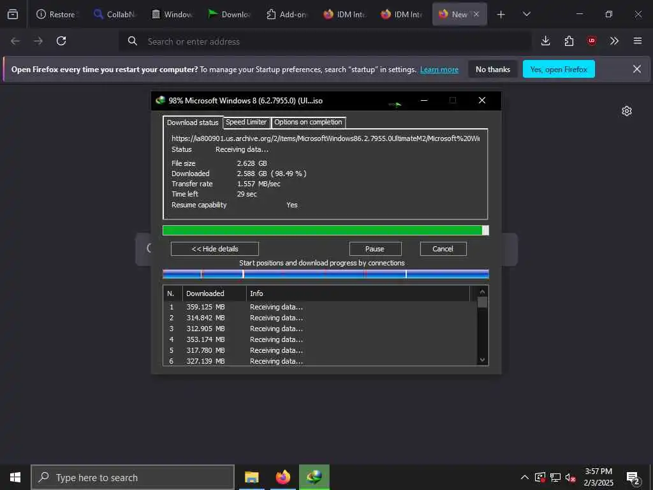The width and height of the screenshot is (653, 490).
Task: Select connection row with 327.139 MB
Action: tap(320, 361)
